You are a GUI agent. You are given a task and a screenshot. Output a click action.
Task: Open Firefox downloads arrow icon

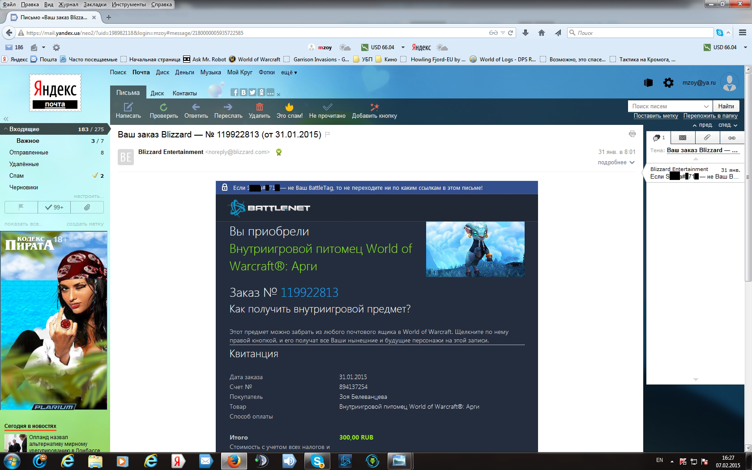[526, 33]
